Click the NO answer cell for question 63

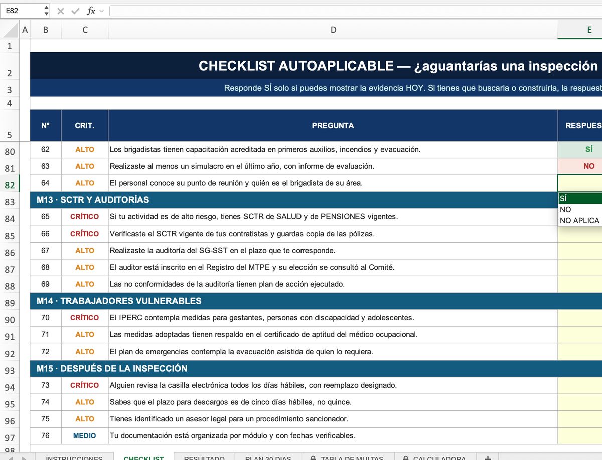pyautogui.click(x=580, y=166)
